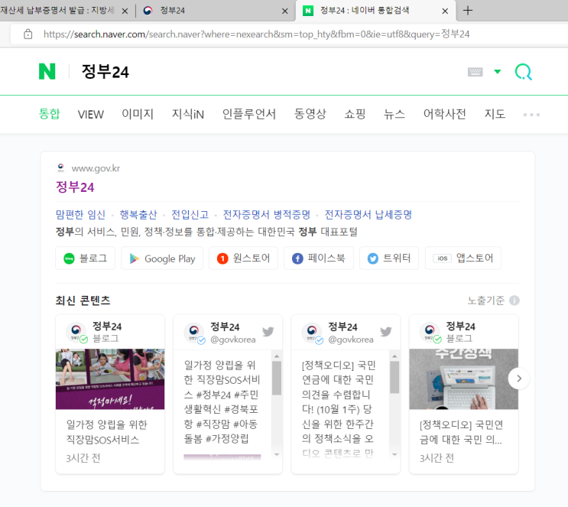Image resolution: width=568 pixels, height=507 pixels.
Task: Expand the search history dropdown arrow
Action: click(498, 71)
